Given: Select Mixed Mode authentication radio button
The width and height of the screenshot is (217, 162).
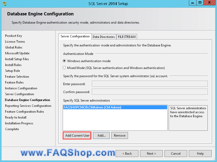Looking at the screenshot, I should [x=64, y=68].
